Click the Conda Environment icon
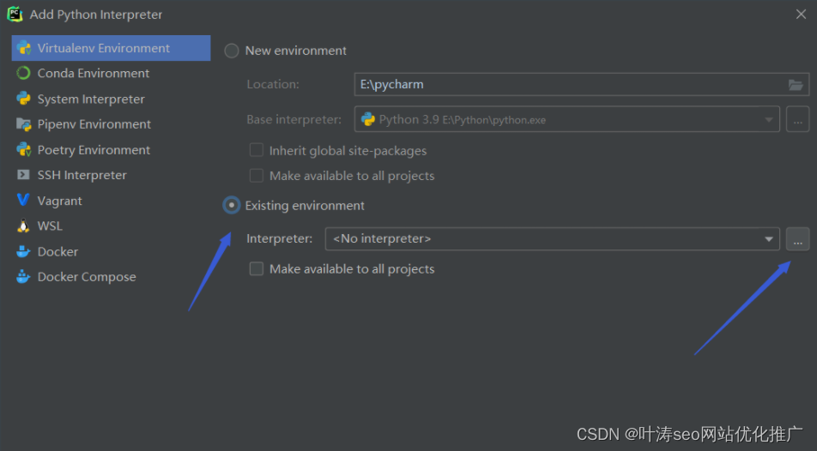This screenshot has height=451, width=817. click(23, 74)
